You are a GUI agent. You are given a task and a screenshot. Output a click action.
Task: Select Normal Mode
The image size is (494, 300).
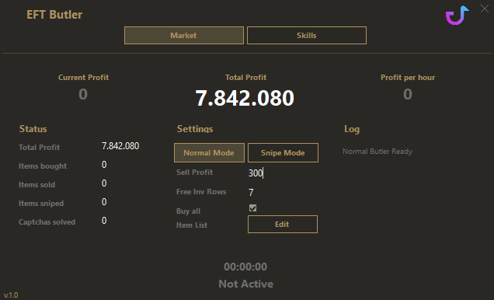pyautogui.click(x=209, y=153)
